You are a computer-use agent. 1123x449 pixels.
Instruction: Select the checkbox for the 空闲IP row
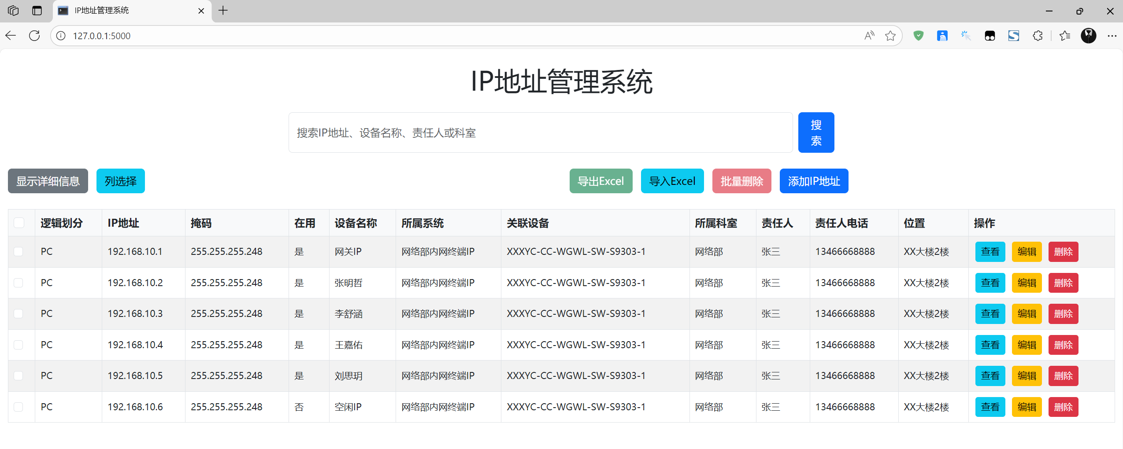click(x=19, y=407)
